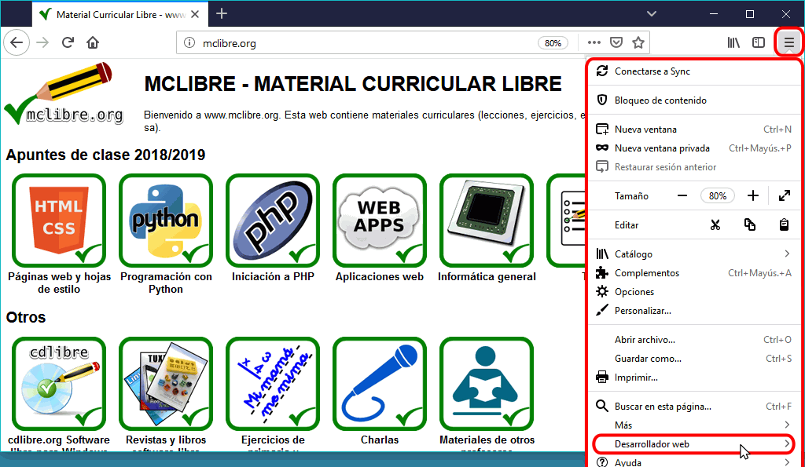Open Revistas y libros thumbnail
The height and width of the screenshot is (467, 805).
[166, 384]
